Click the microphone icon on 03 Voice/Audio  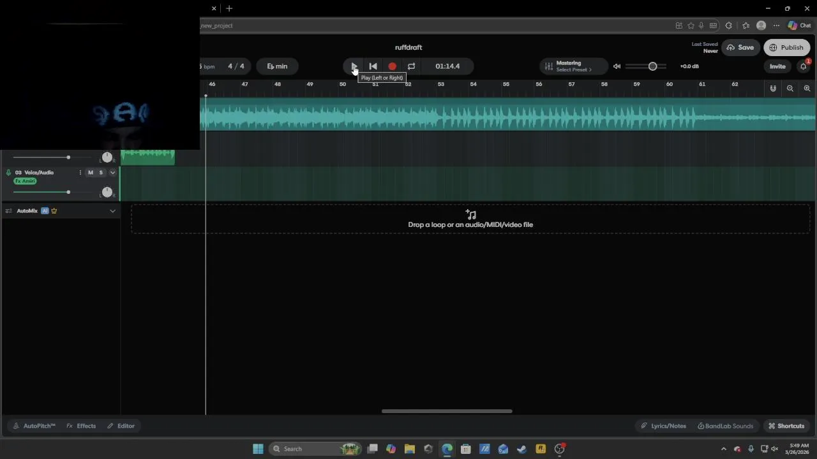click(x=8, y=173)
